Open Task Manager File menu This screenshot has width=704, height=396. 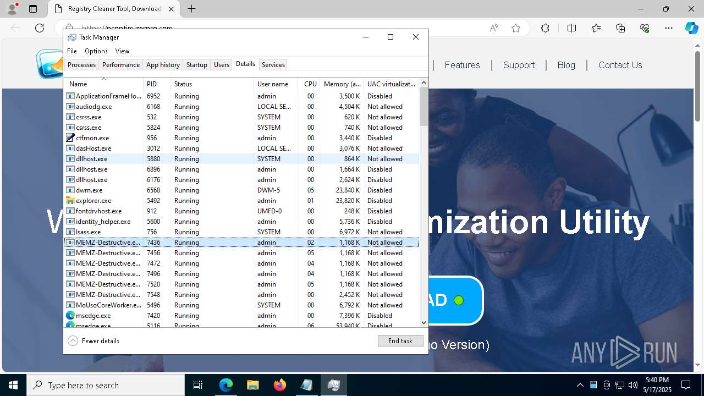click(x=72, y=51)
